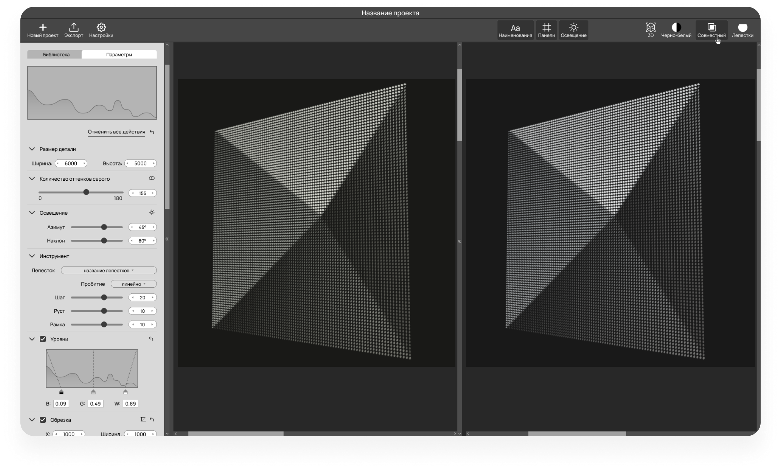Open Export from the top toolbar
Image resolution: width=781 pixels, height=470 pixels.
tap(74, 28)
